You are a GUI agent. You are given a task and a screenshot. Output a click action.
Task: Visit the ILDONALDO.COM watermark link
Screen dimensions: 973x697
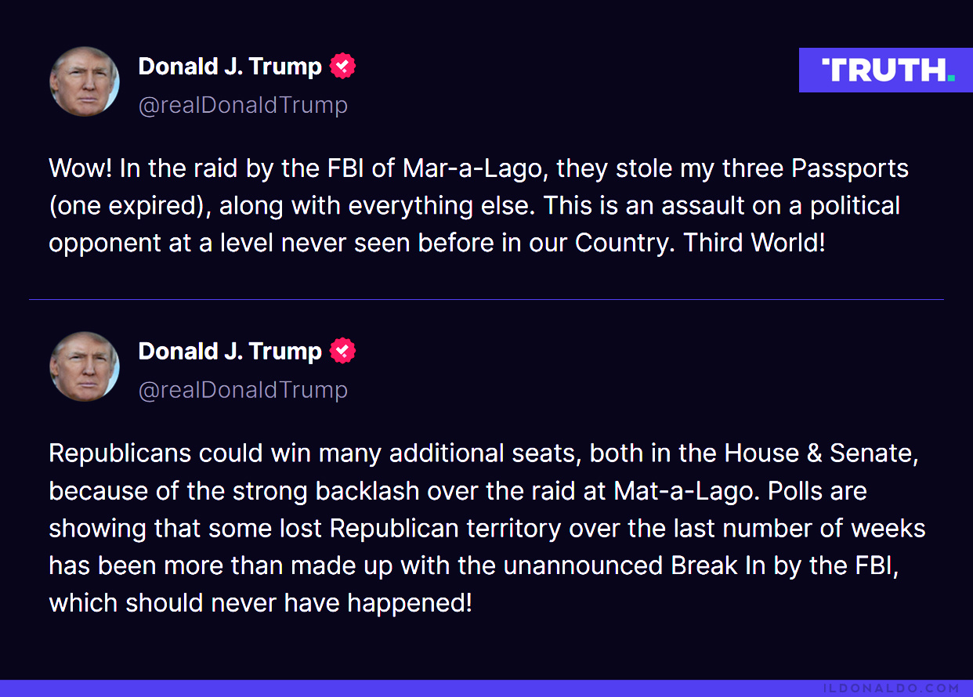click(x=892, y=688)
